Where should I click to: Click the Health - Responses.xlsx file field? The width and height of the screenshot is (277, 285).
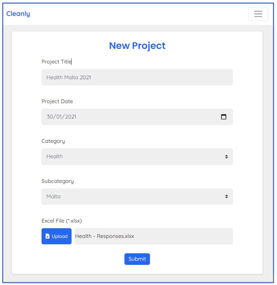point(153,236)
